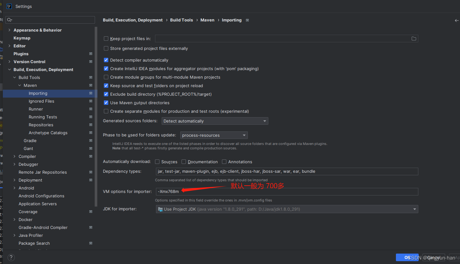
Task: Enable Keep project files in checkbox
Action: click(106, 39)
